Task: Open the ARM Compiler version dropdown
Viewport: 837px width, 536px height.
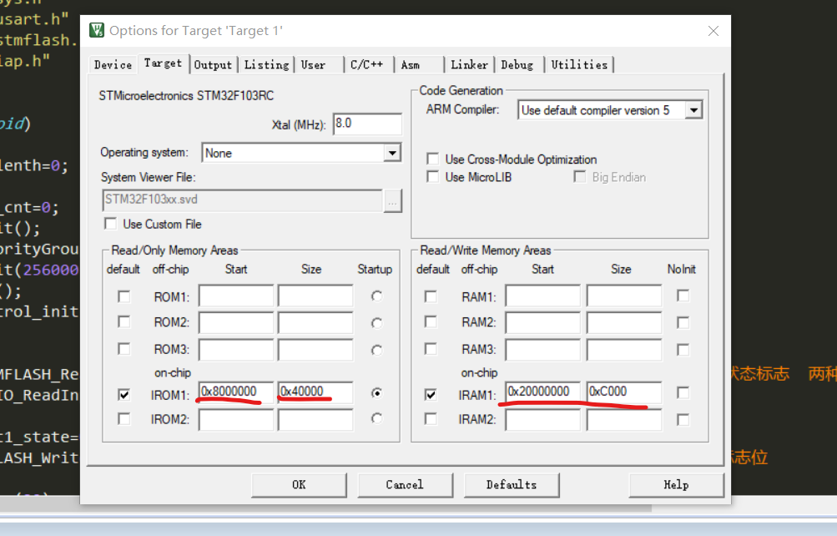Action: [695, 109]
